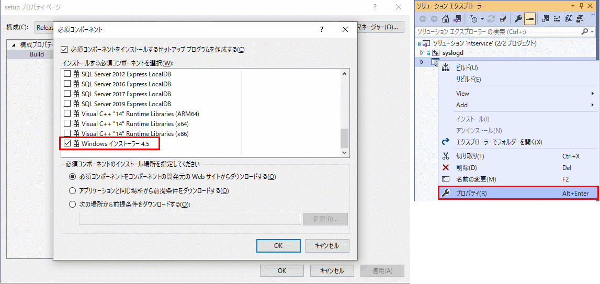
Task: Click OK in the setup プロパティ ページ window
Action: point(282,270)
